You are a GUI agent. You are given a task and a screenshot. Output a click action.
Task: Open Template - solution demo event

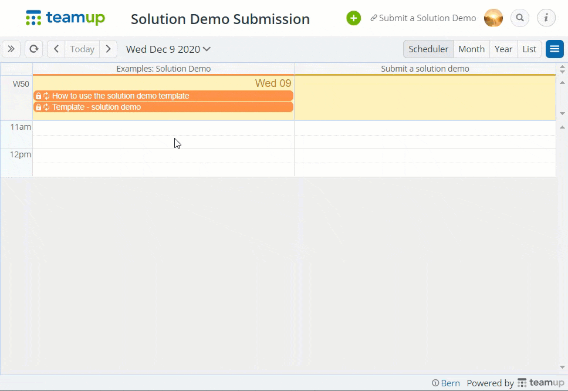163,107
